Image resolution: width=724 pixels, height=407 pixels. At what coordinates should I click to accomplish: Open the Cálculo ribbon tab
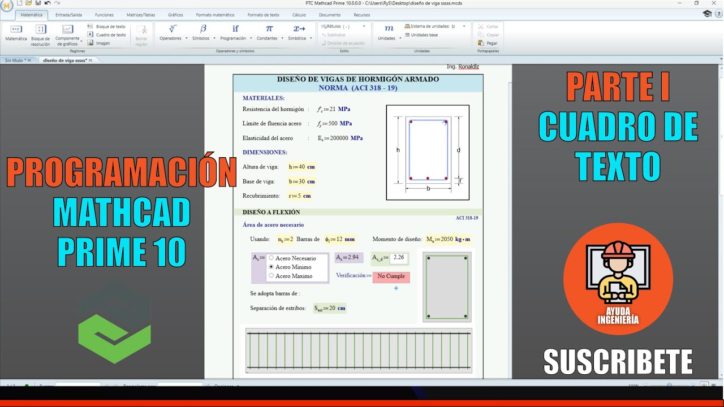point(299,15)
